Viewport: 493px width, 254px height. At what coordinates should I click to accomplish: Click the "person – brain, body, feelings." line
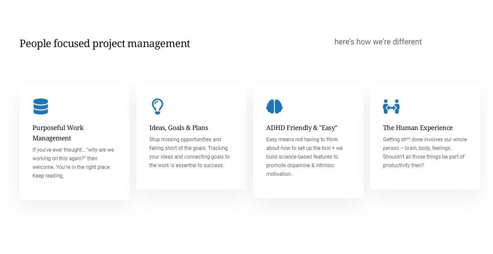click(417, 148)
